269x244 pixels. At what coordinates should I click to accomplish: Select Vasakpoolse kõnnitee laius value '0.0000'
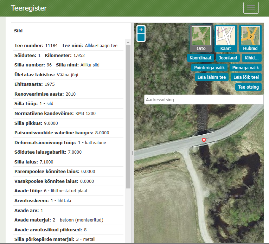87,181
